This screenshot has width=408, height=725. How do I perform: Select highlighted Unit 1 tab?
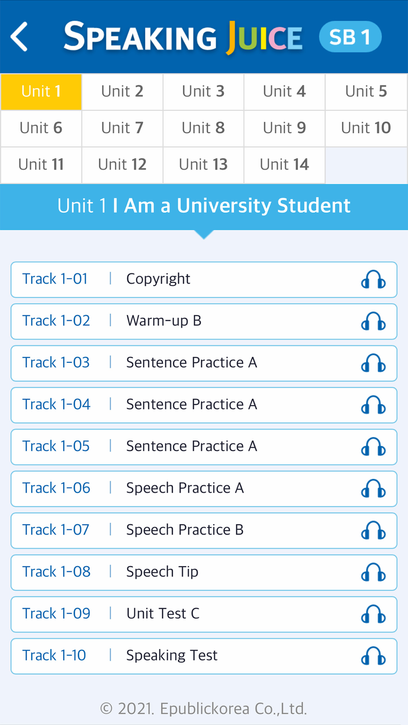coord(41,92)
